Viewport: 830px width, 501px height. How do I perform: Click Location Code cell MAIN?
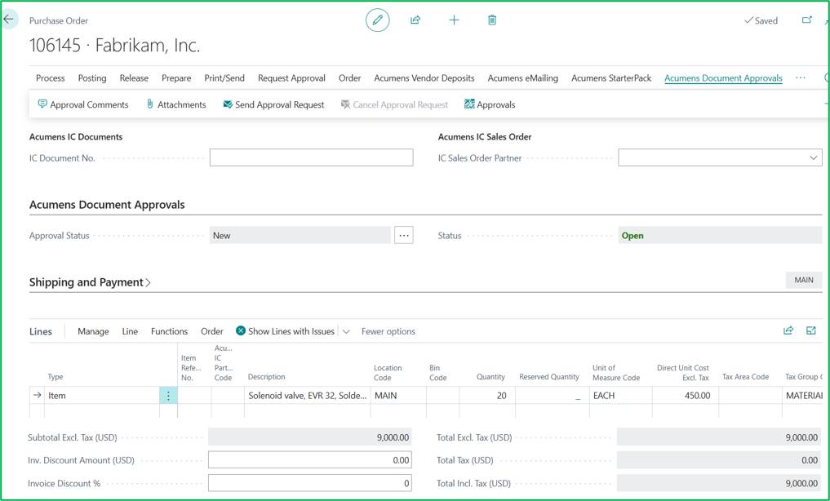click(398, 395)
